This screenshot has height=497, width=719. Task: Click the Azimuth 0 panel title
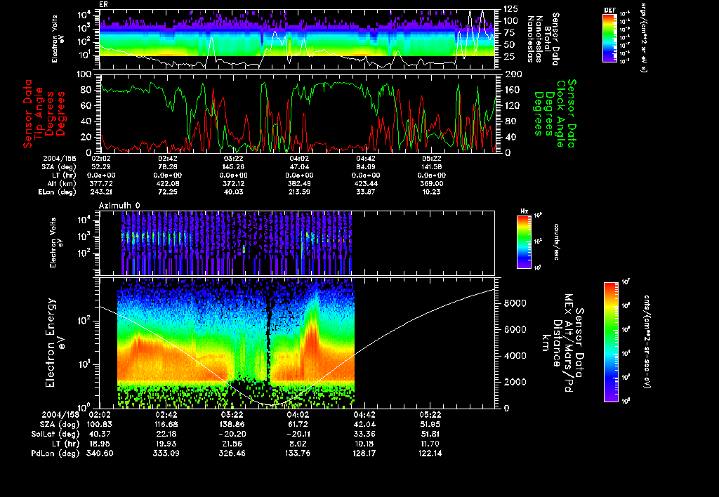(x=119, y=206)
